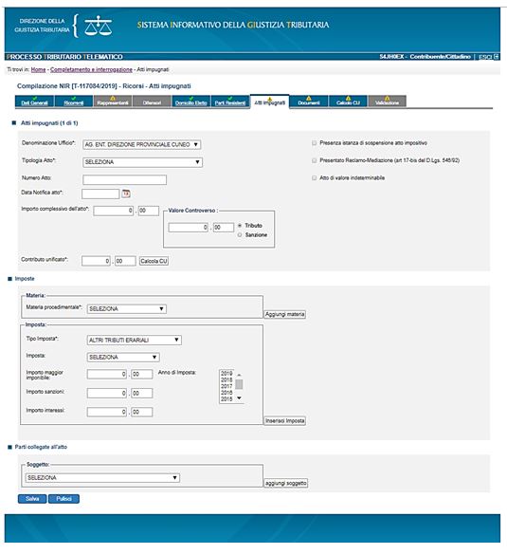Click the Salva button
Screen dimensions: 507x554
coord(32,499)
